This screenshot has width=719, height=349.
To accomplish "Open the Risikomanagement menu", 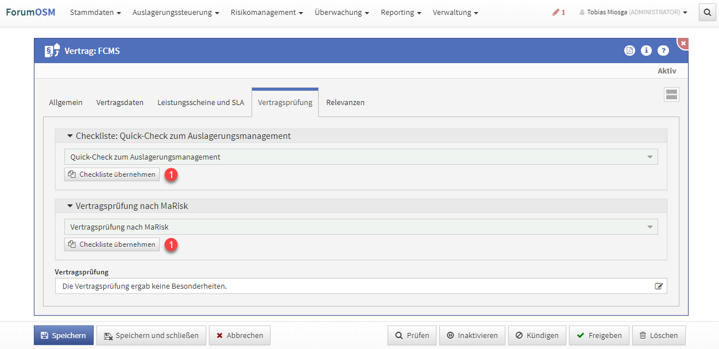I will click(266, 12).
